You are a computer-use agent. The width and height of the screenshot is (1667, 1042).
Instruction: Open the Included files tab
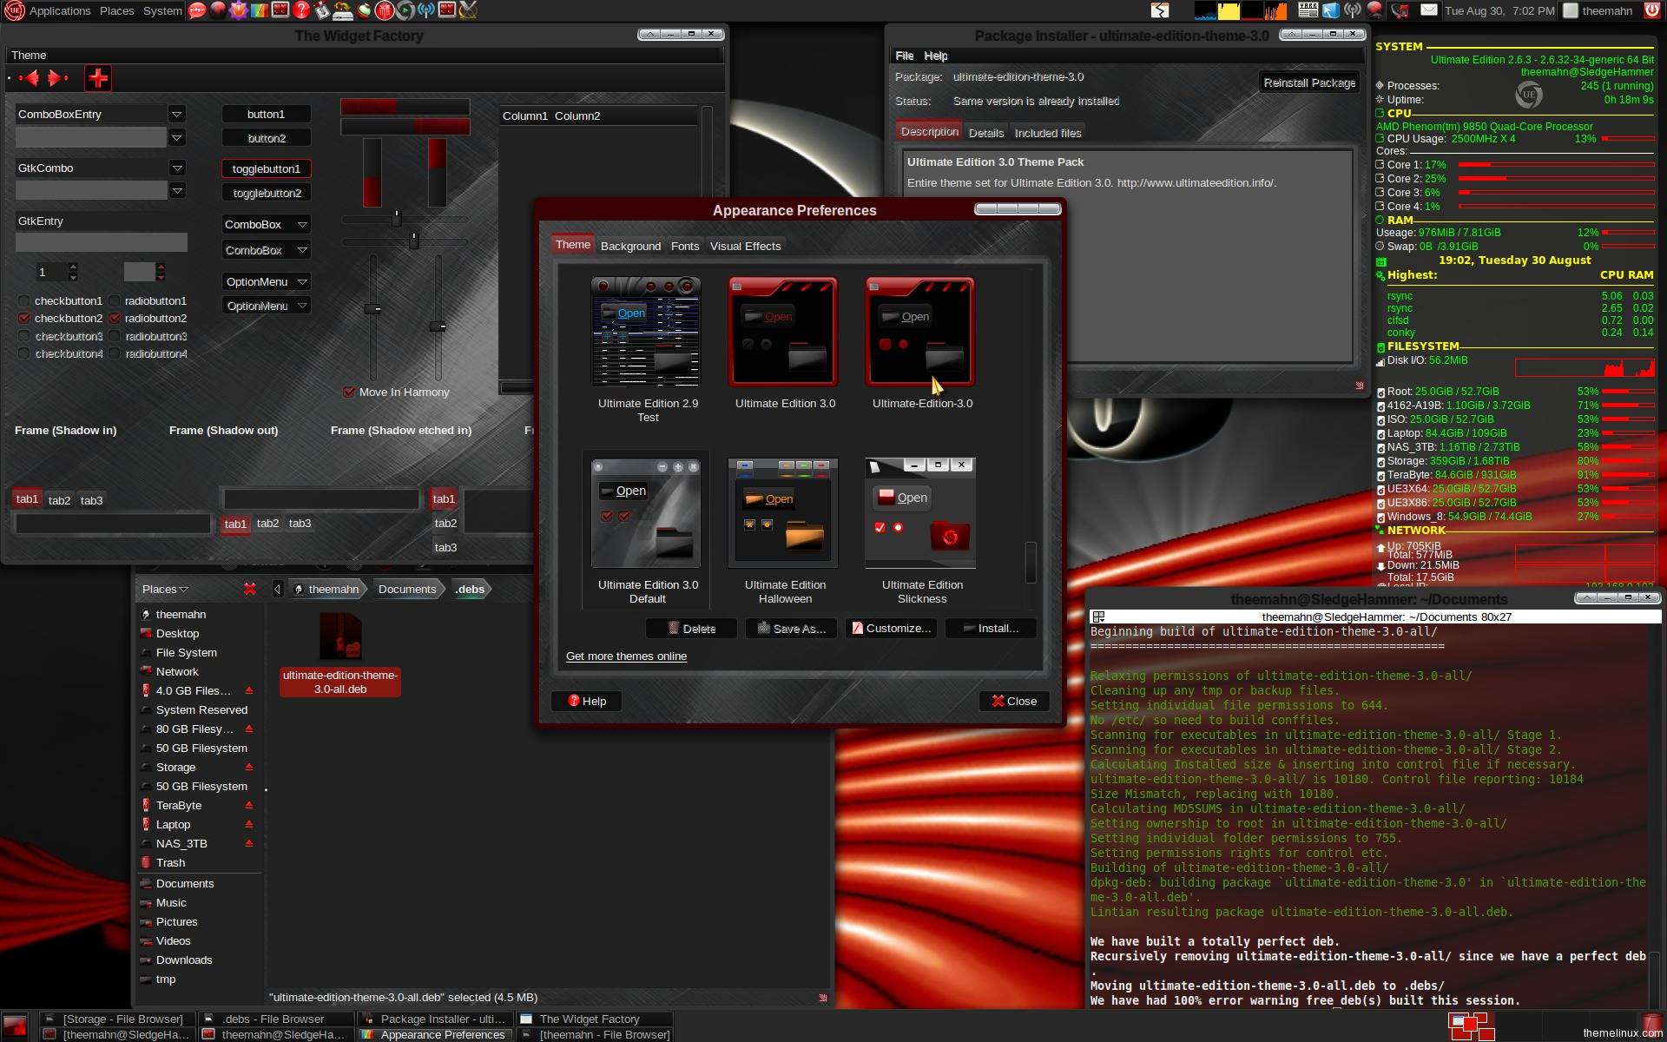point(1048,133)
